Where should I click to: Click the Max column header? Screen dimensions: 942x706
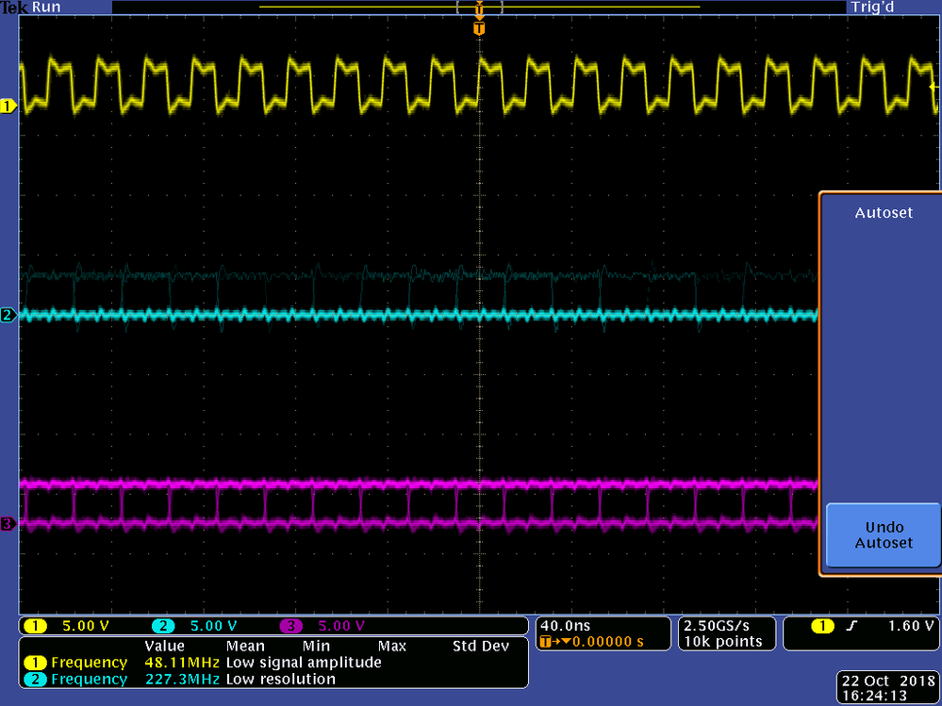click(x=391, y=647)
